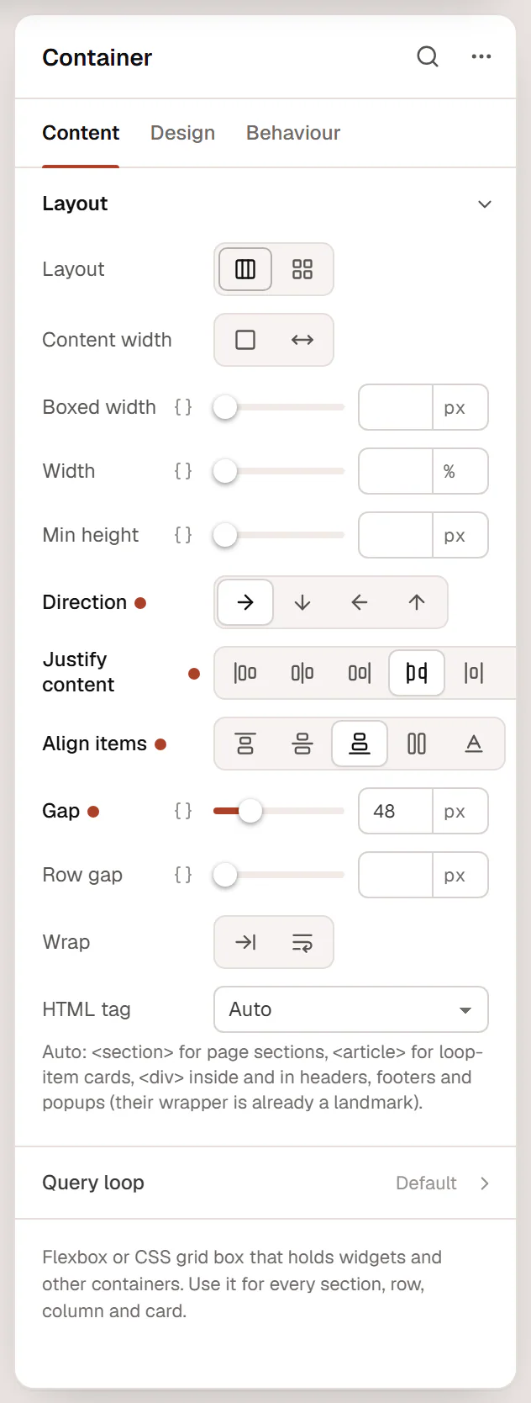
Task: Open the HTML tag Auto dropdown
Action: coord(351,1009)
